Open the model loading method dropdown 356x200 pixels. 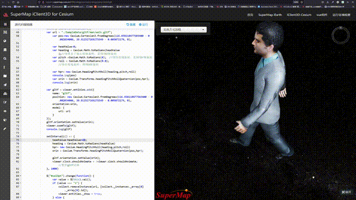coord(184,29)
